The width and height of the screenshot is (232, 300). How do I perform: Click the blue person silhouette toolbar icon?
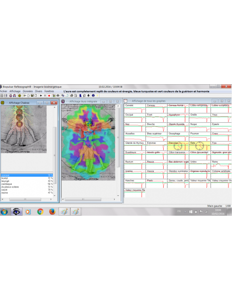click(80, 96)
